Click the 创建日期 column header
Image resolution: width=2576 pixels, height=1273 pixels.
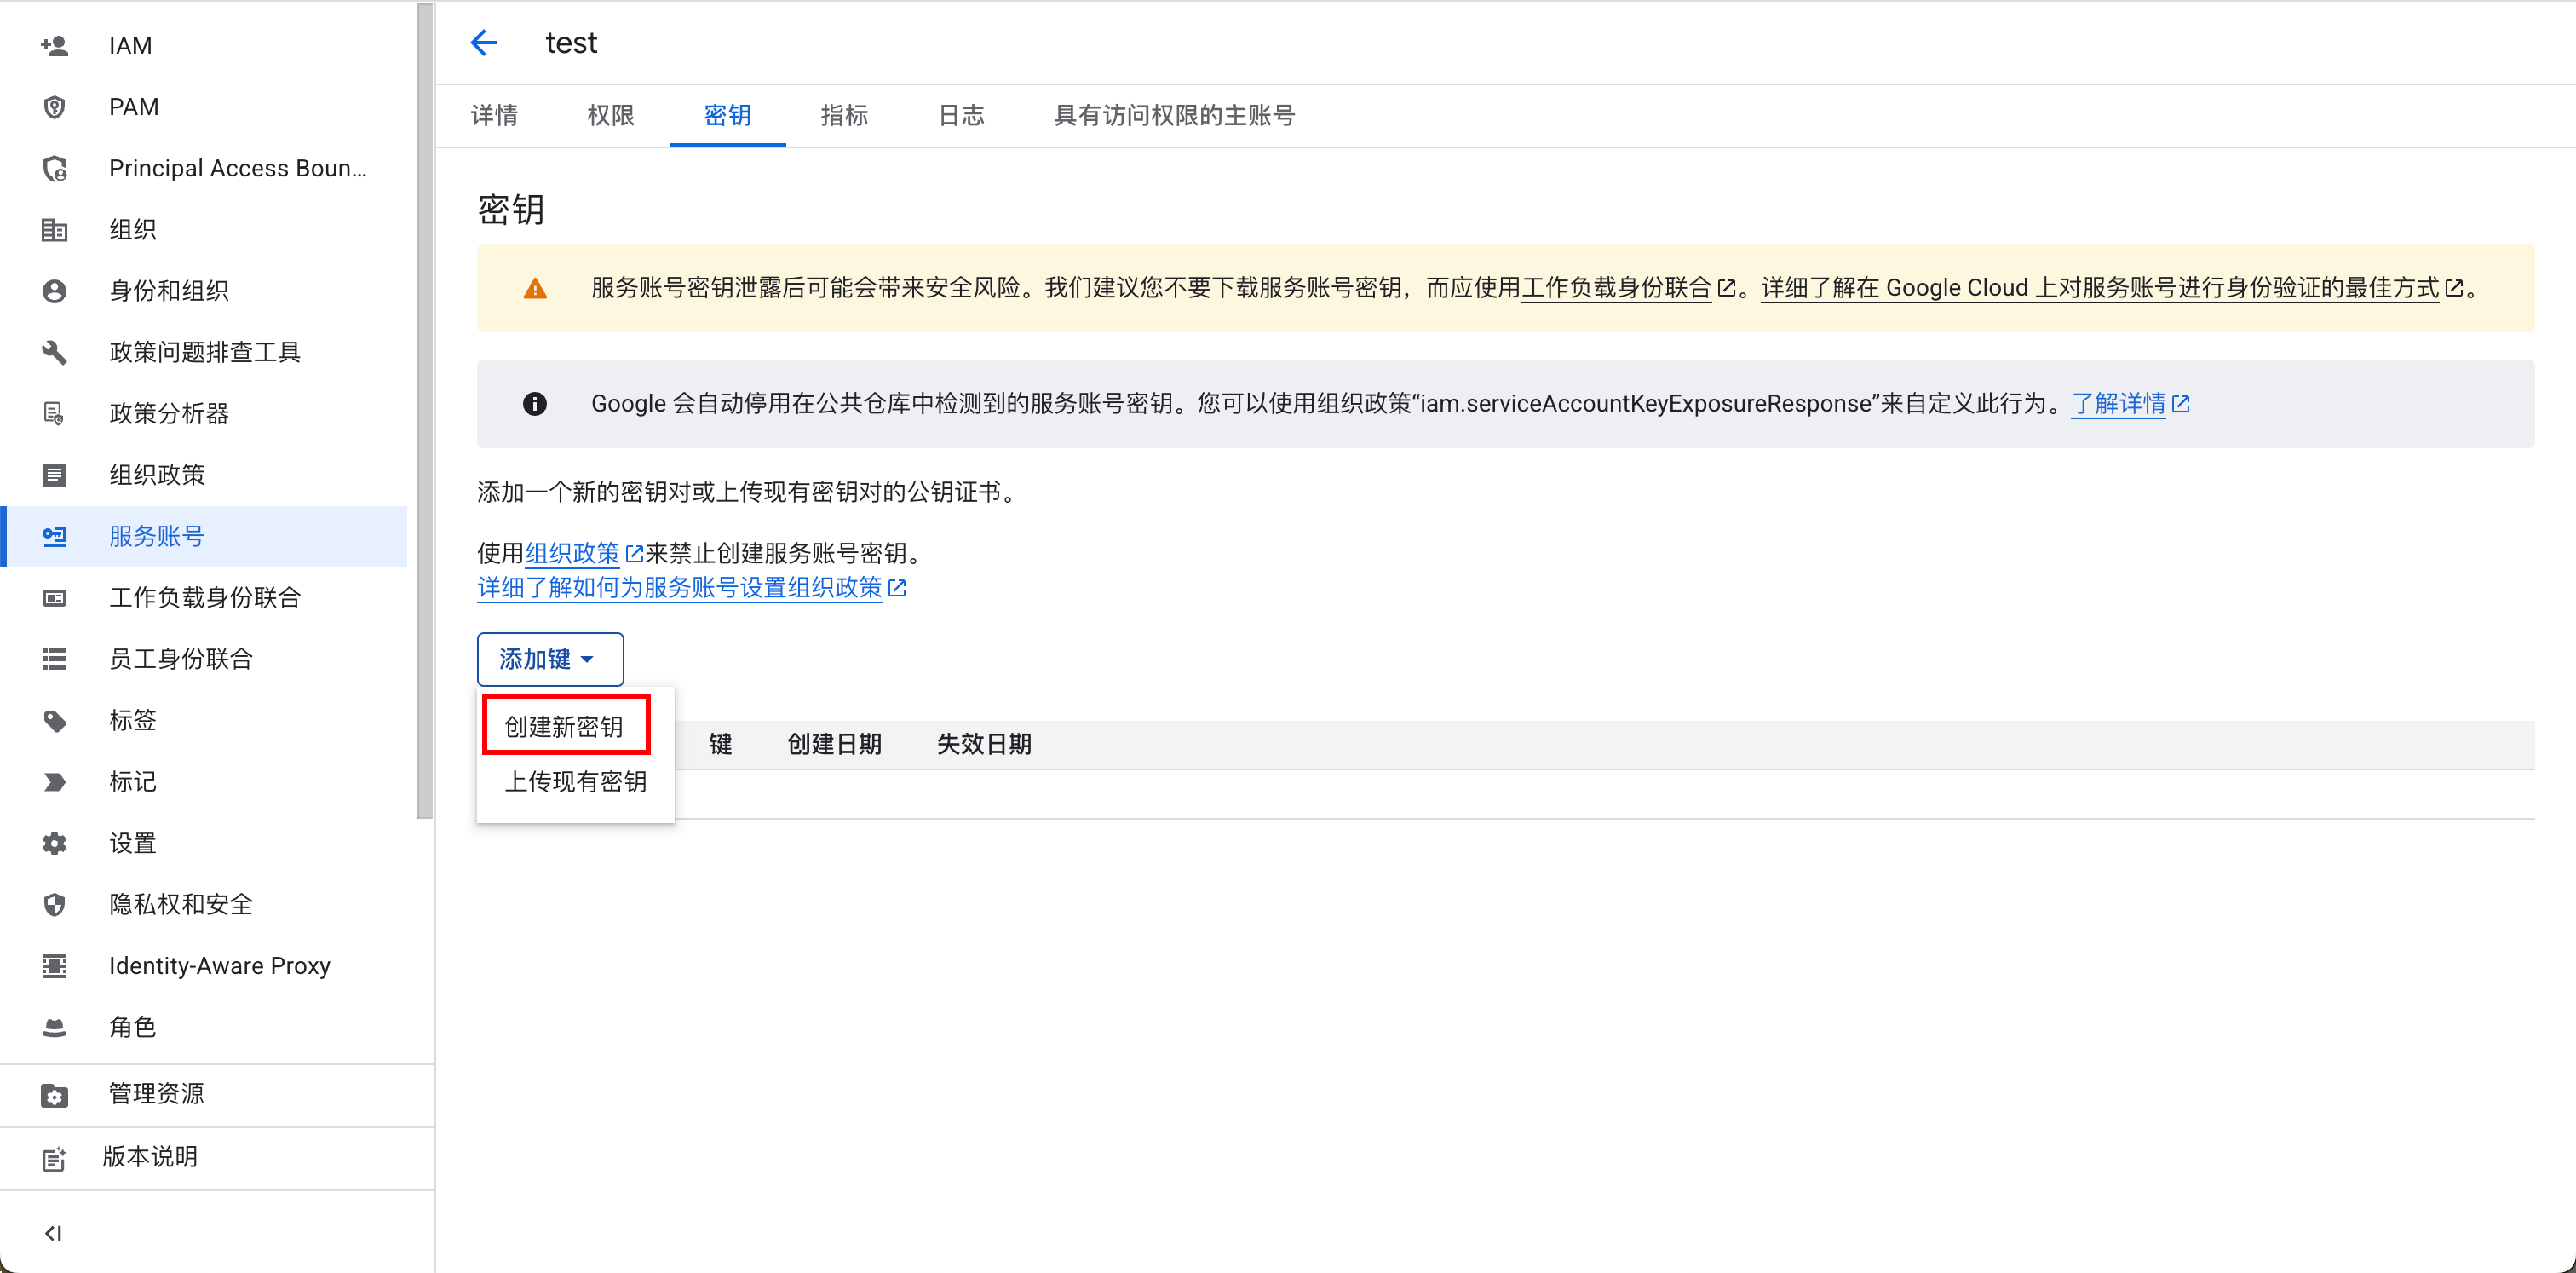834,744
